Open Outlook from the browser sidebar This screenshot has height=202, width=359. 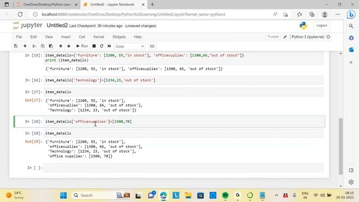pyautogui.click(x=351, y=50)
